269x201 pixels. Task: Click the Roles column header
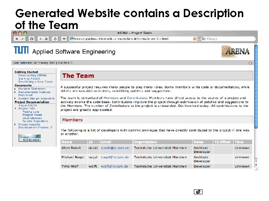tap(203, 142)
